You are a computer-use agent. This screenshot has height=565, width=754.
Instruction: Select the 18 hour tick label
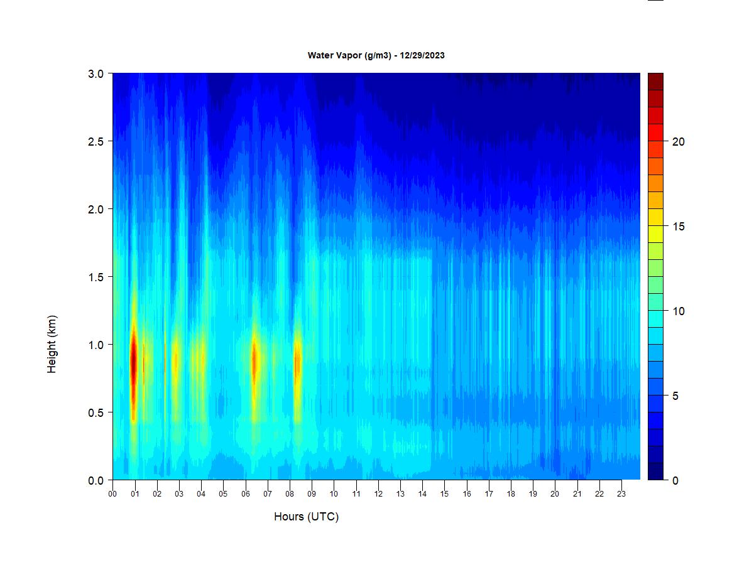coord(511,493)
